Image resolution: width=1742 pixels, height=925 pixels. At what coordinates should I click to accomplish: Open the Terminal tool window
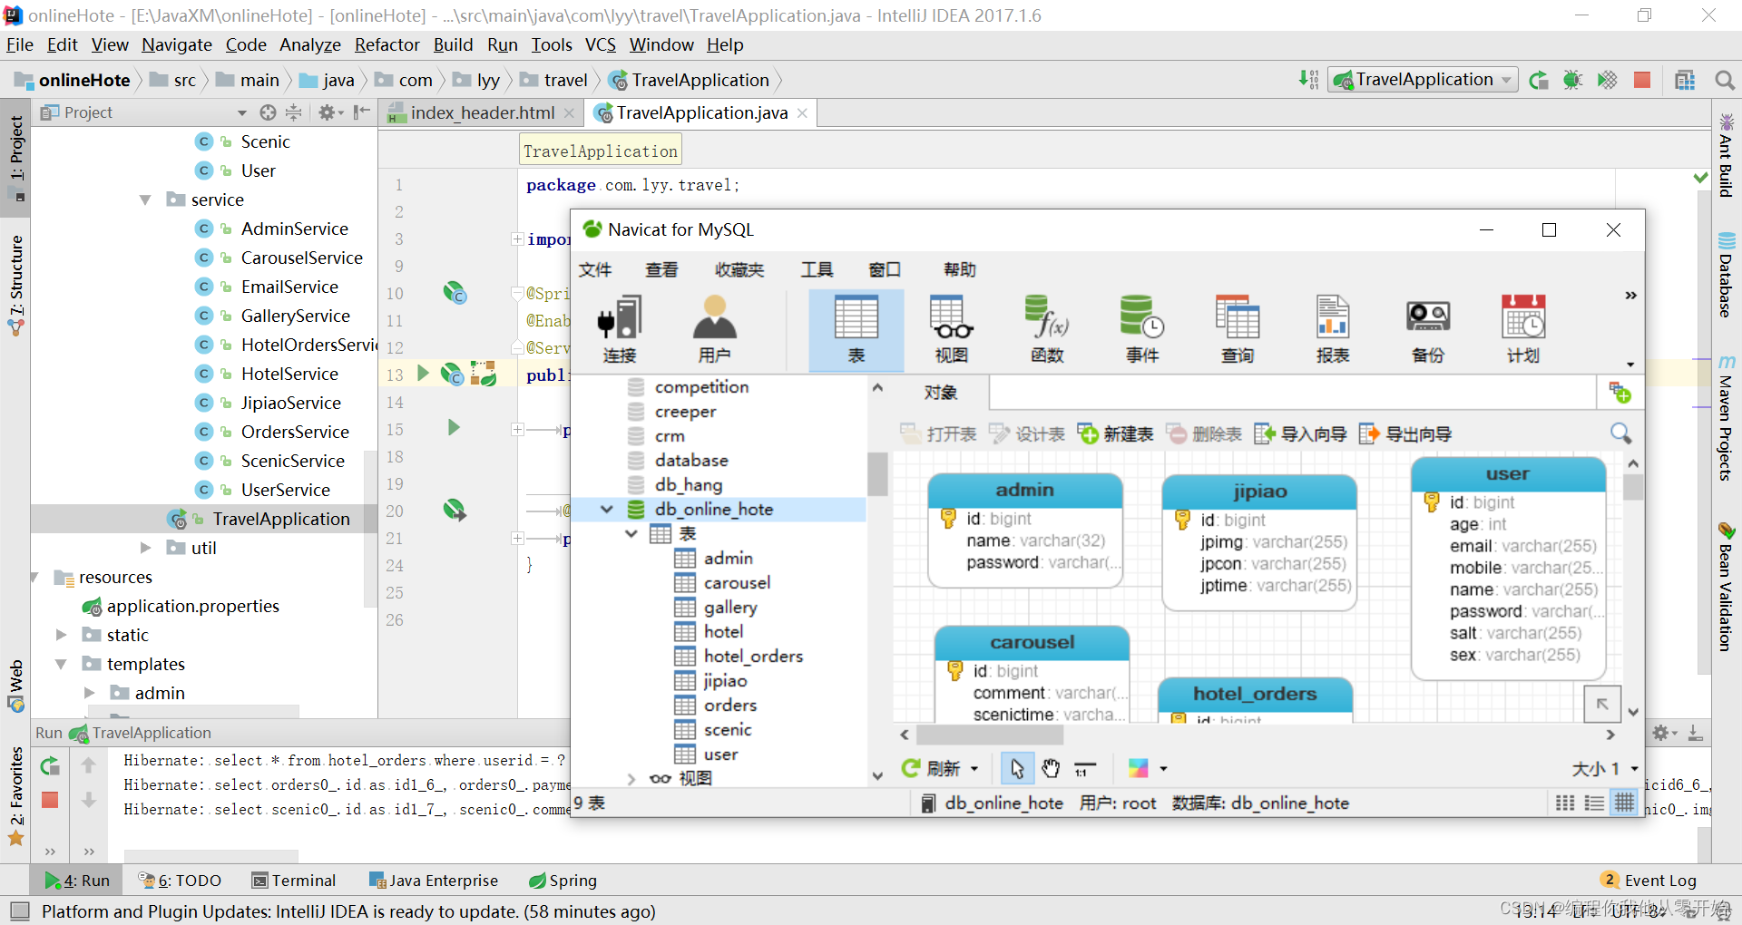[293, 881]
